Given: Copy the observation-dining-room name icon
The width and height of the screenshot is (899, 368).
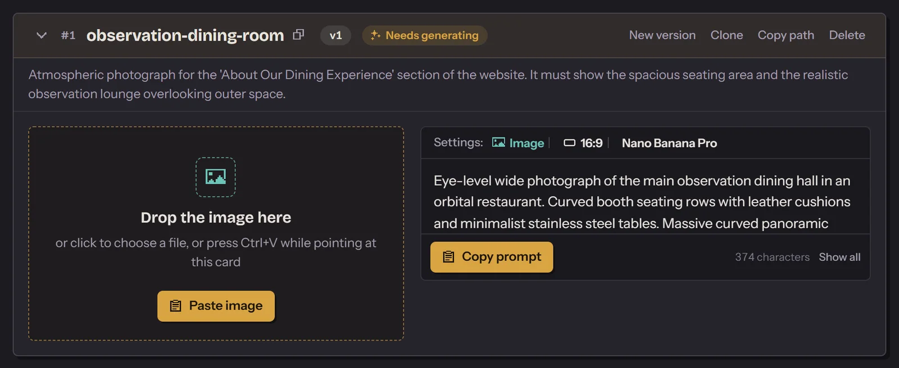Looking at the screenshot, I should click(298, 35).
